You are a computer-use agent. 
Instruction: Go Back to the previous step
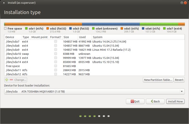155,101
